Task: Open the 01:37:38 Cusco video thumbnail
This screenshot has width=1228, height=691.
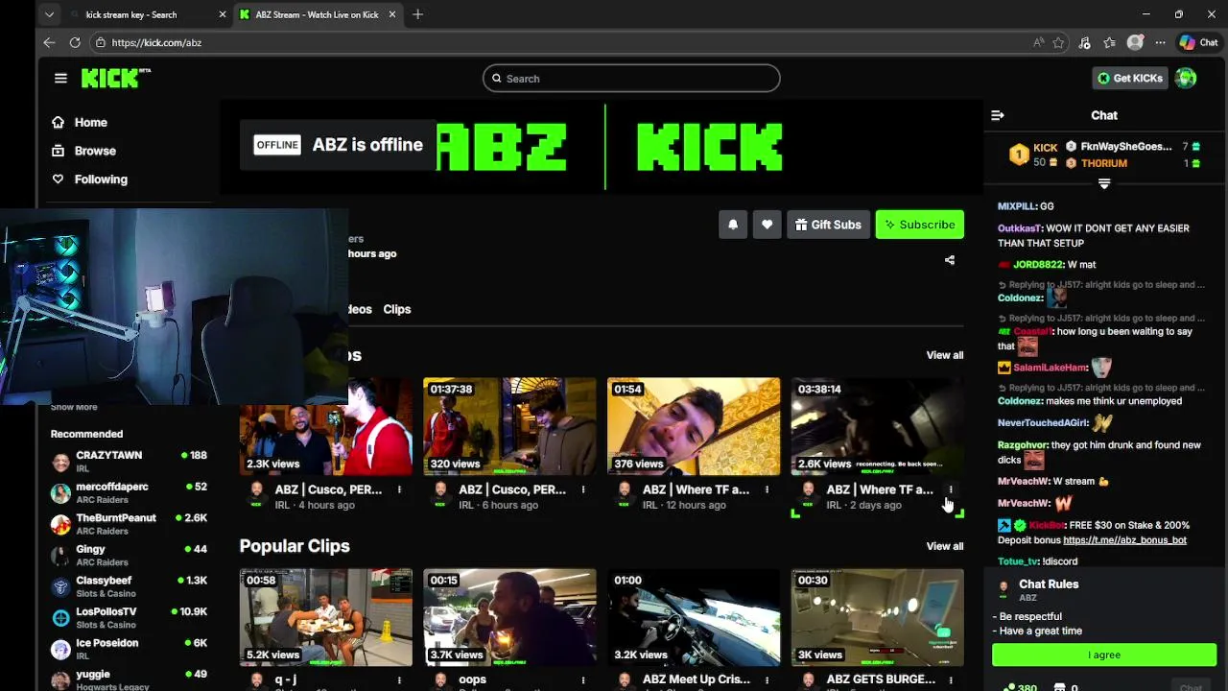Action: 509,426
